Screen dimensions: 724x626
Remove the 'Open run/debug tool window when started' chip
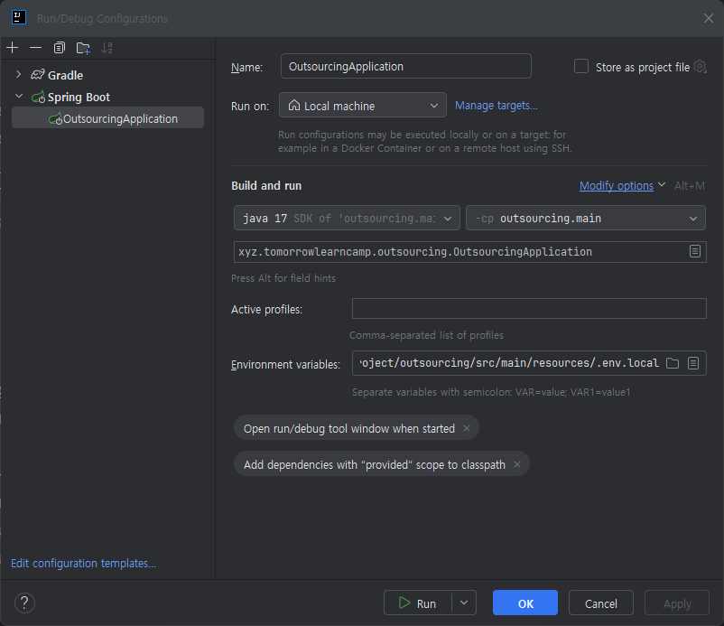pyautogui.click(x=467, y=428)
